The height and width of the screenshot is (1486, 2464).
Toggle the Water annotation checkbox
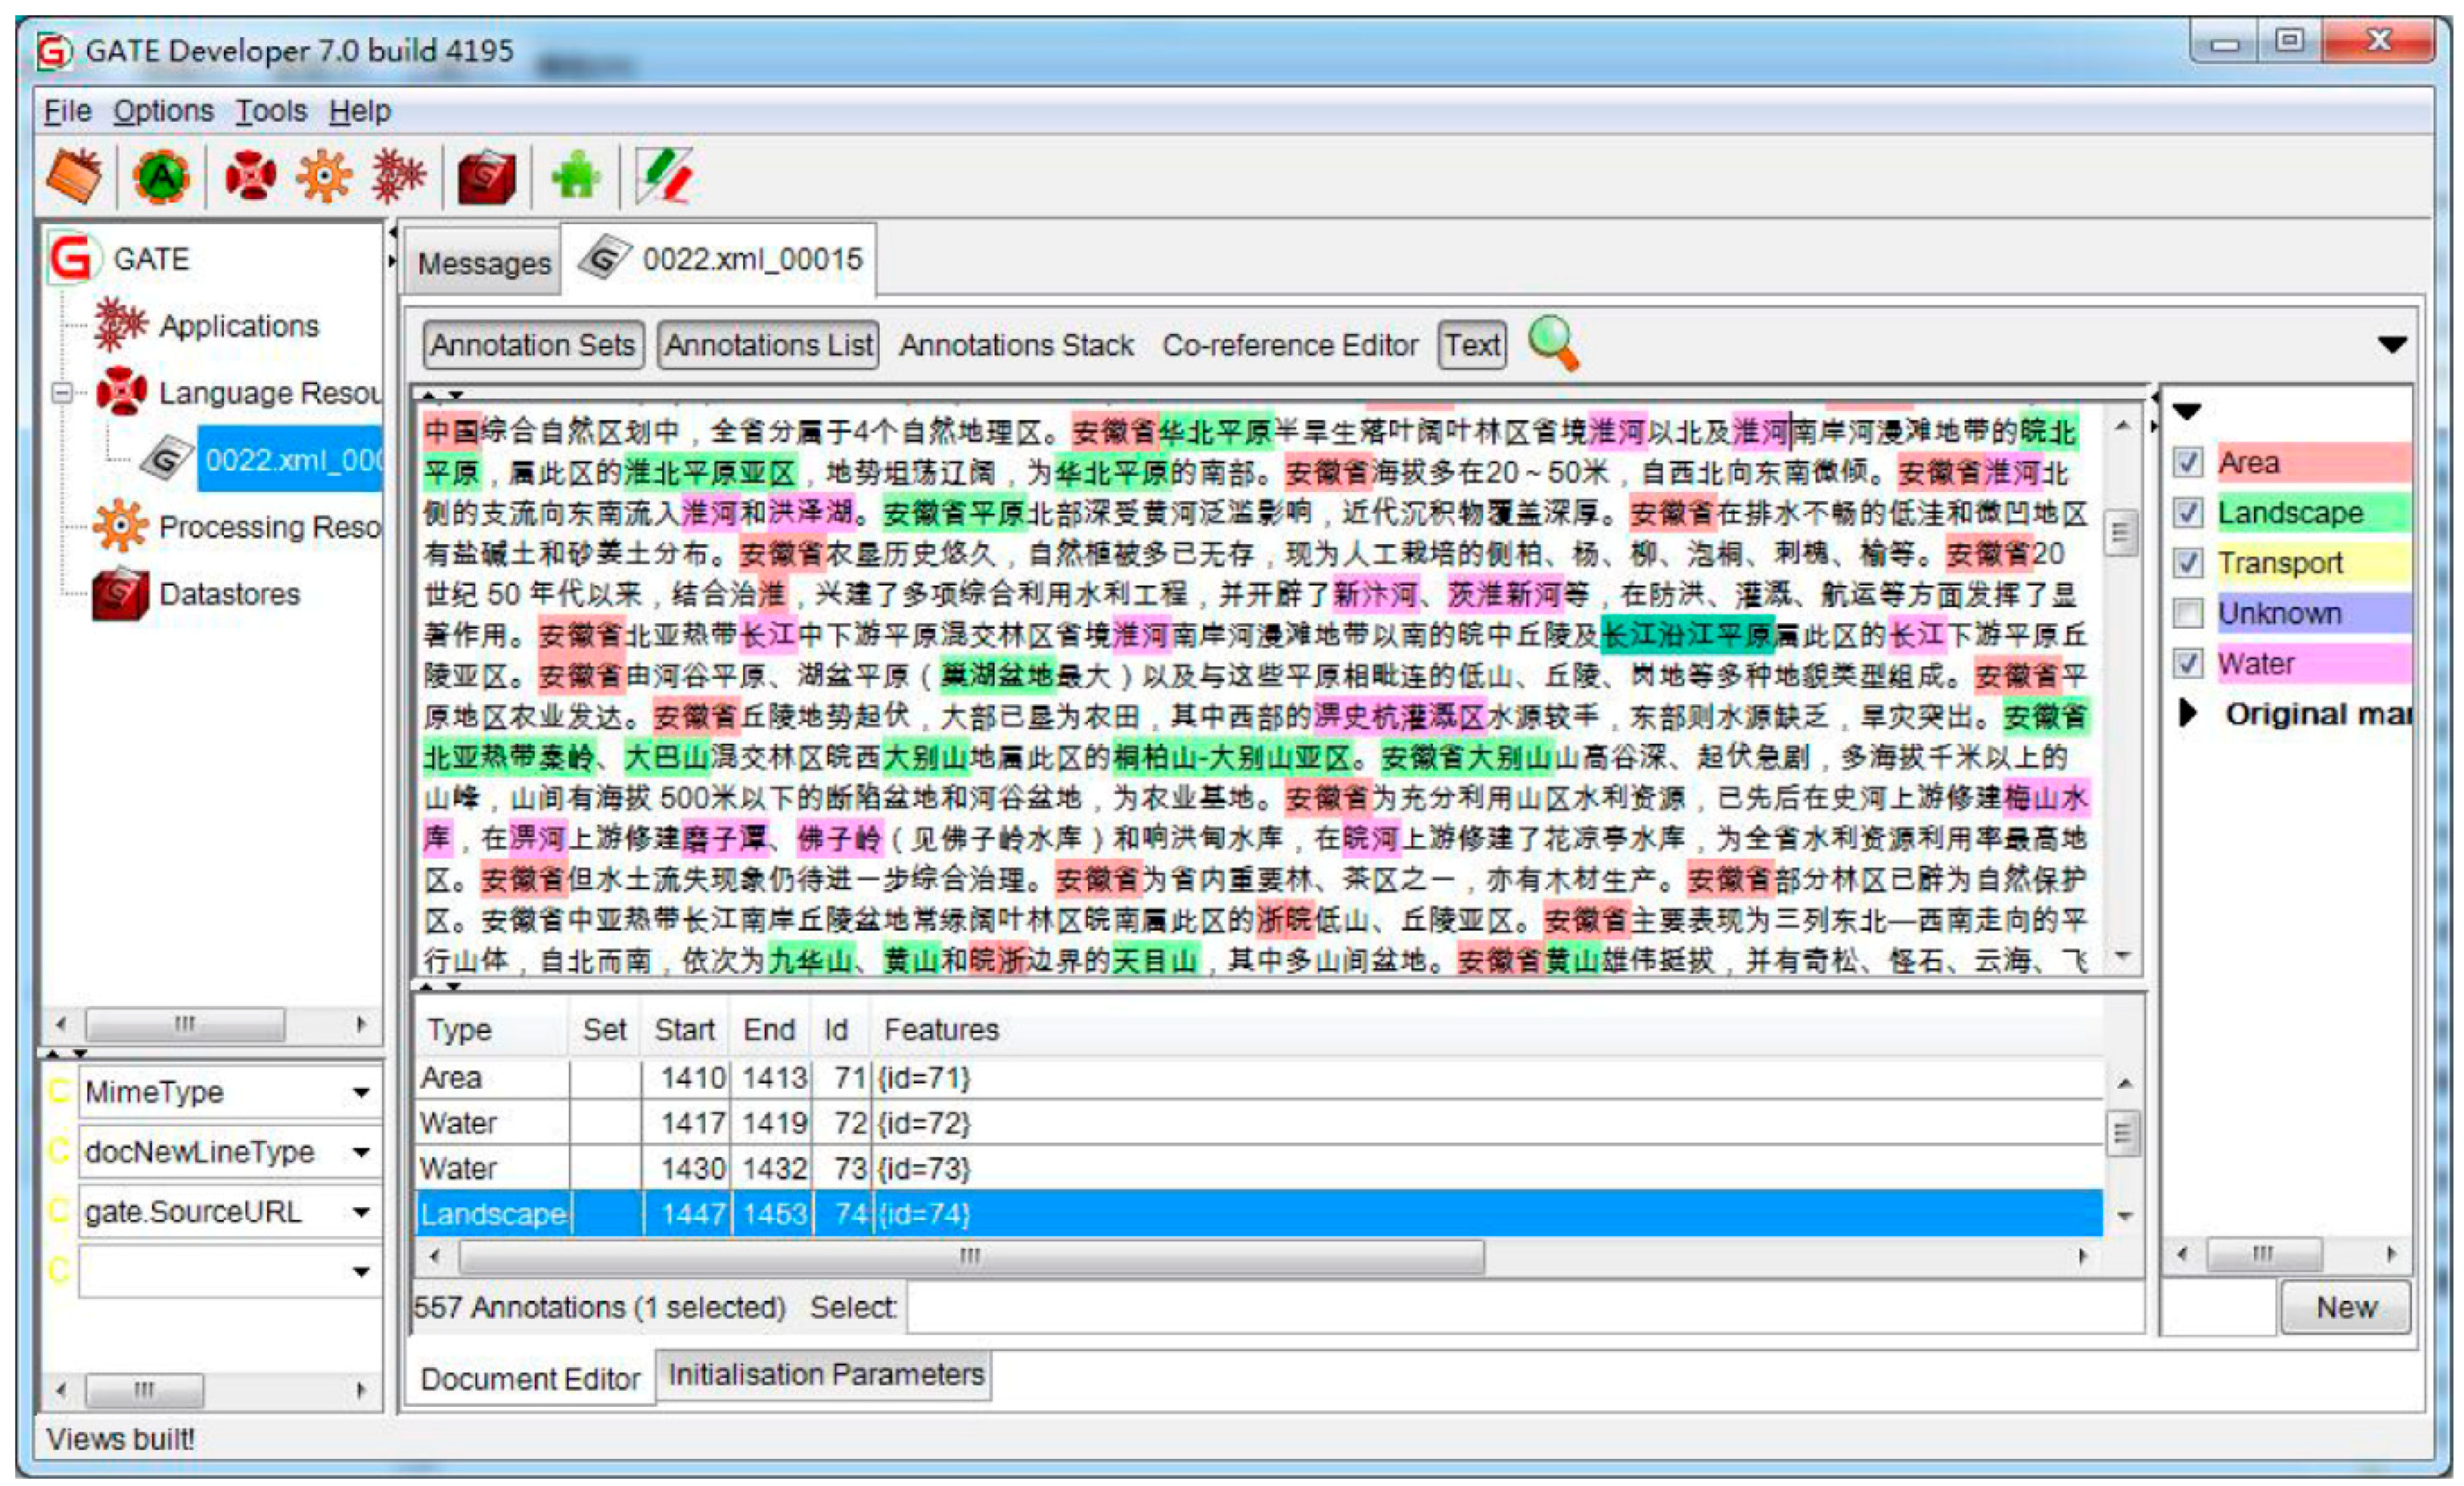point(2188,663)
